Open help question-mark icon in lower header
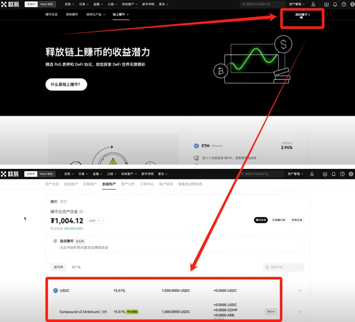Viewport: 355px width, 322px height. [342, 174]
